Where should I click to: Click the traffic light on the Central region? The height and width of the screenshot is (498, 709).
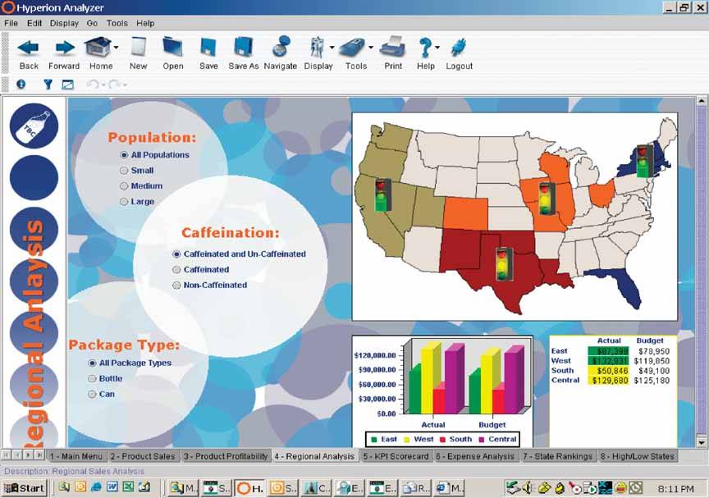(547, 199)
